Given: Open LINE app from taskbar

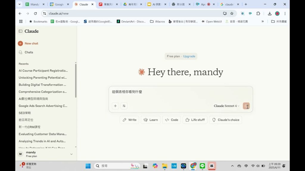Looking at the screenshot, I should point(202,166).
